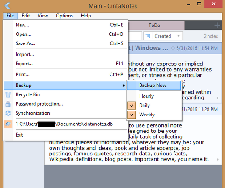Expand the first note via its arrow
This screenshot has height=188, width=225.
[218, 98]
